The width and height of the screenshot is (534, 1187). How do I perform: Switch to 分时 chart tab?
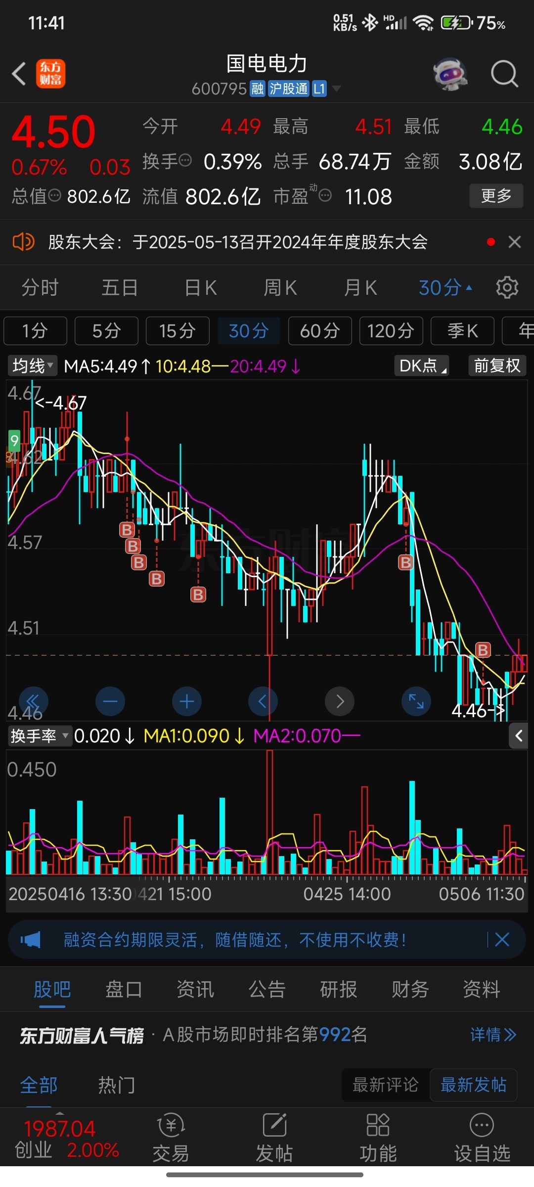(40, 287)
